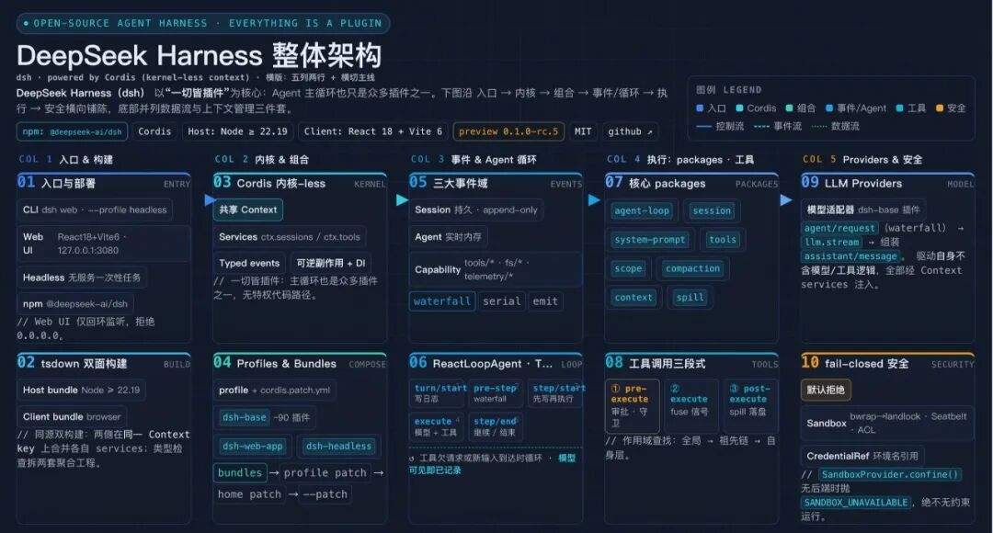Click the 默认拒绝 security chip

coord(826,390)
